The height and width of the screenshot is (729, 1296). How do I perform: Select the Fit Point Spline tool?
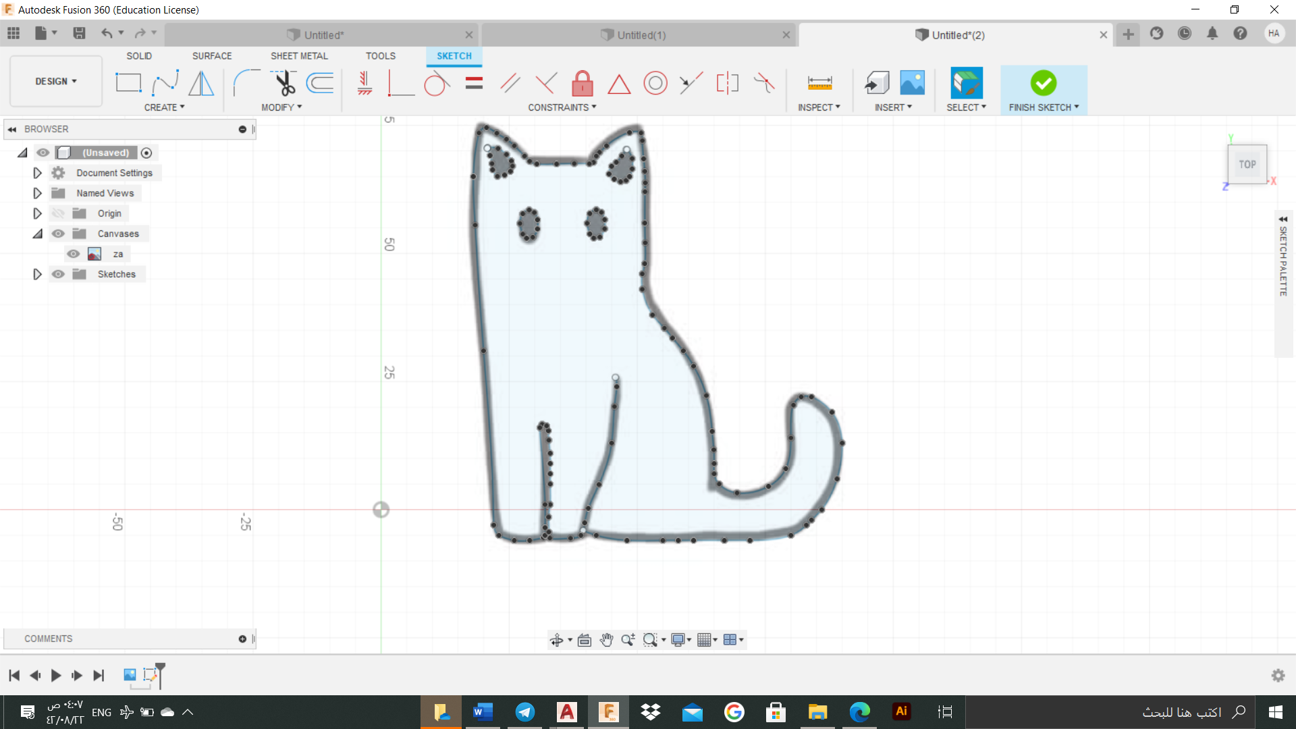click(165, 83)
